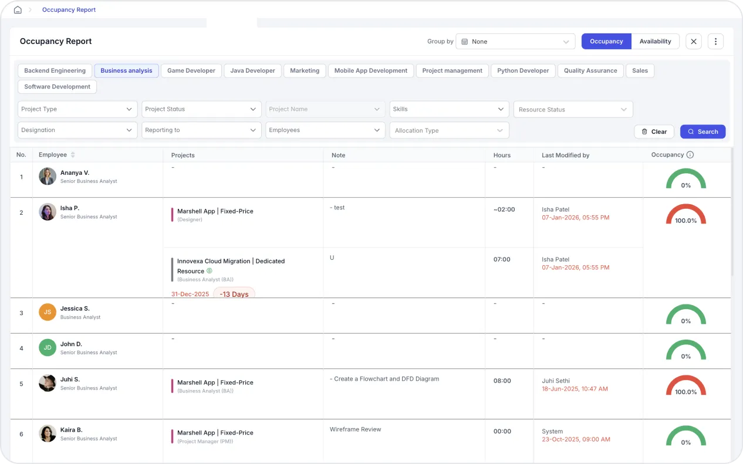Sort by Employee column arrows
The image size is (743, 464).
[73, 155]
